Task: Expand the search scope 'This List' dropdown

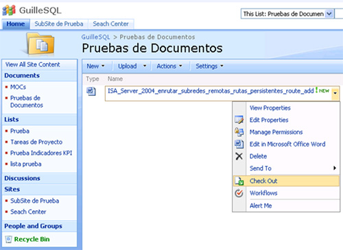Action: [x=329, y=14]
